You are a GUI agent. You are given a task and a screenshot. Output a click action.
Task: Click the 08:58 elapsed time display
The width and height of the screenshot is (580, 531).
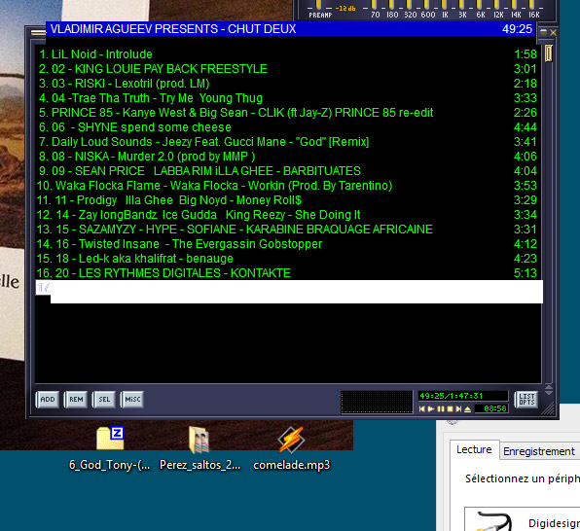pyautogui.click(x=491, y=408)
